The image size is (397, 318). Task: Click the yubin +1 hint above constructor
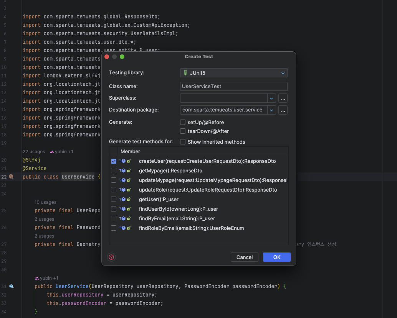pos(46,278)
